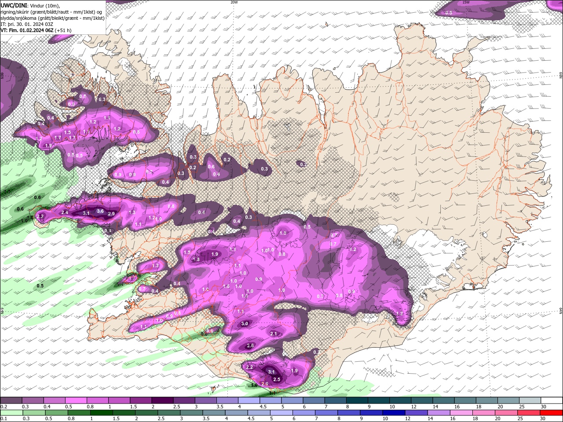Pick the 0.4–0.5 snow scale swatch
This screenshot has height=422, width=563.
click(x=54, y=401)
